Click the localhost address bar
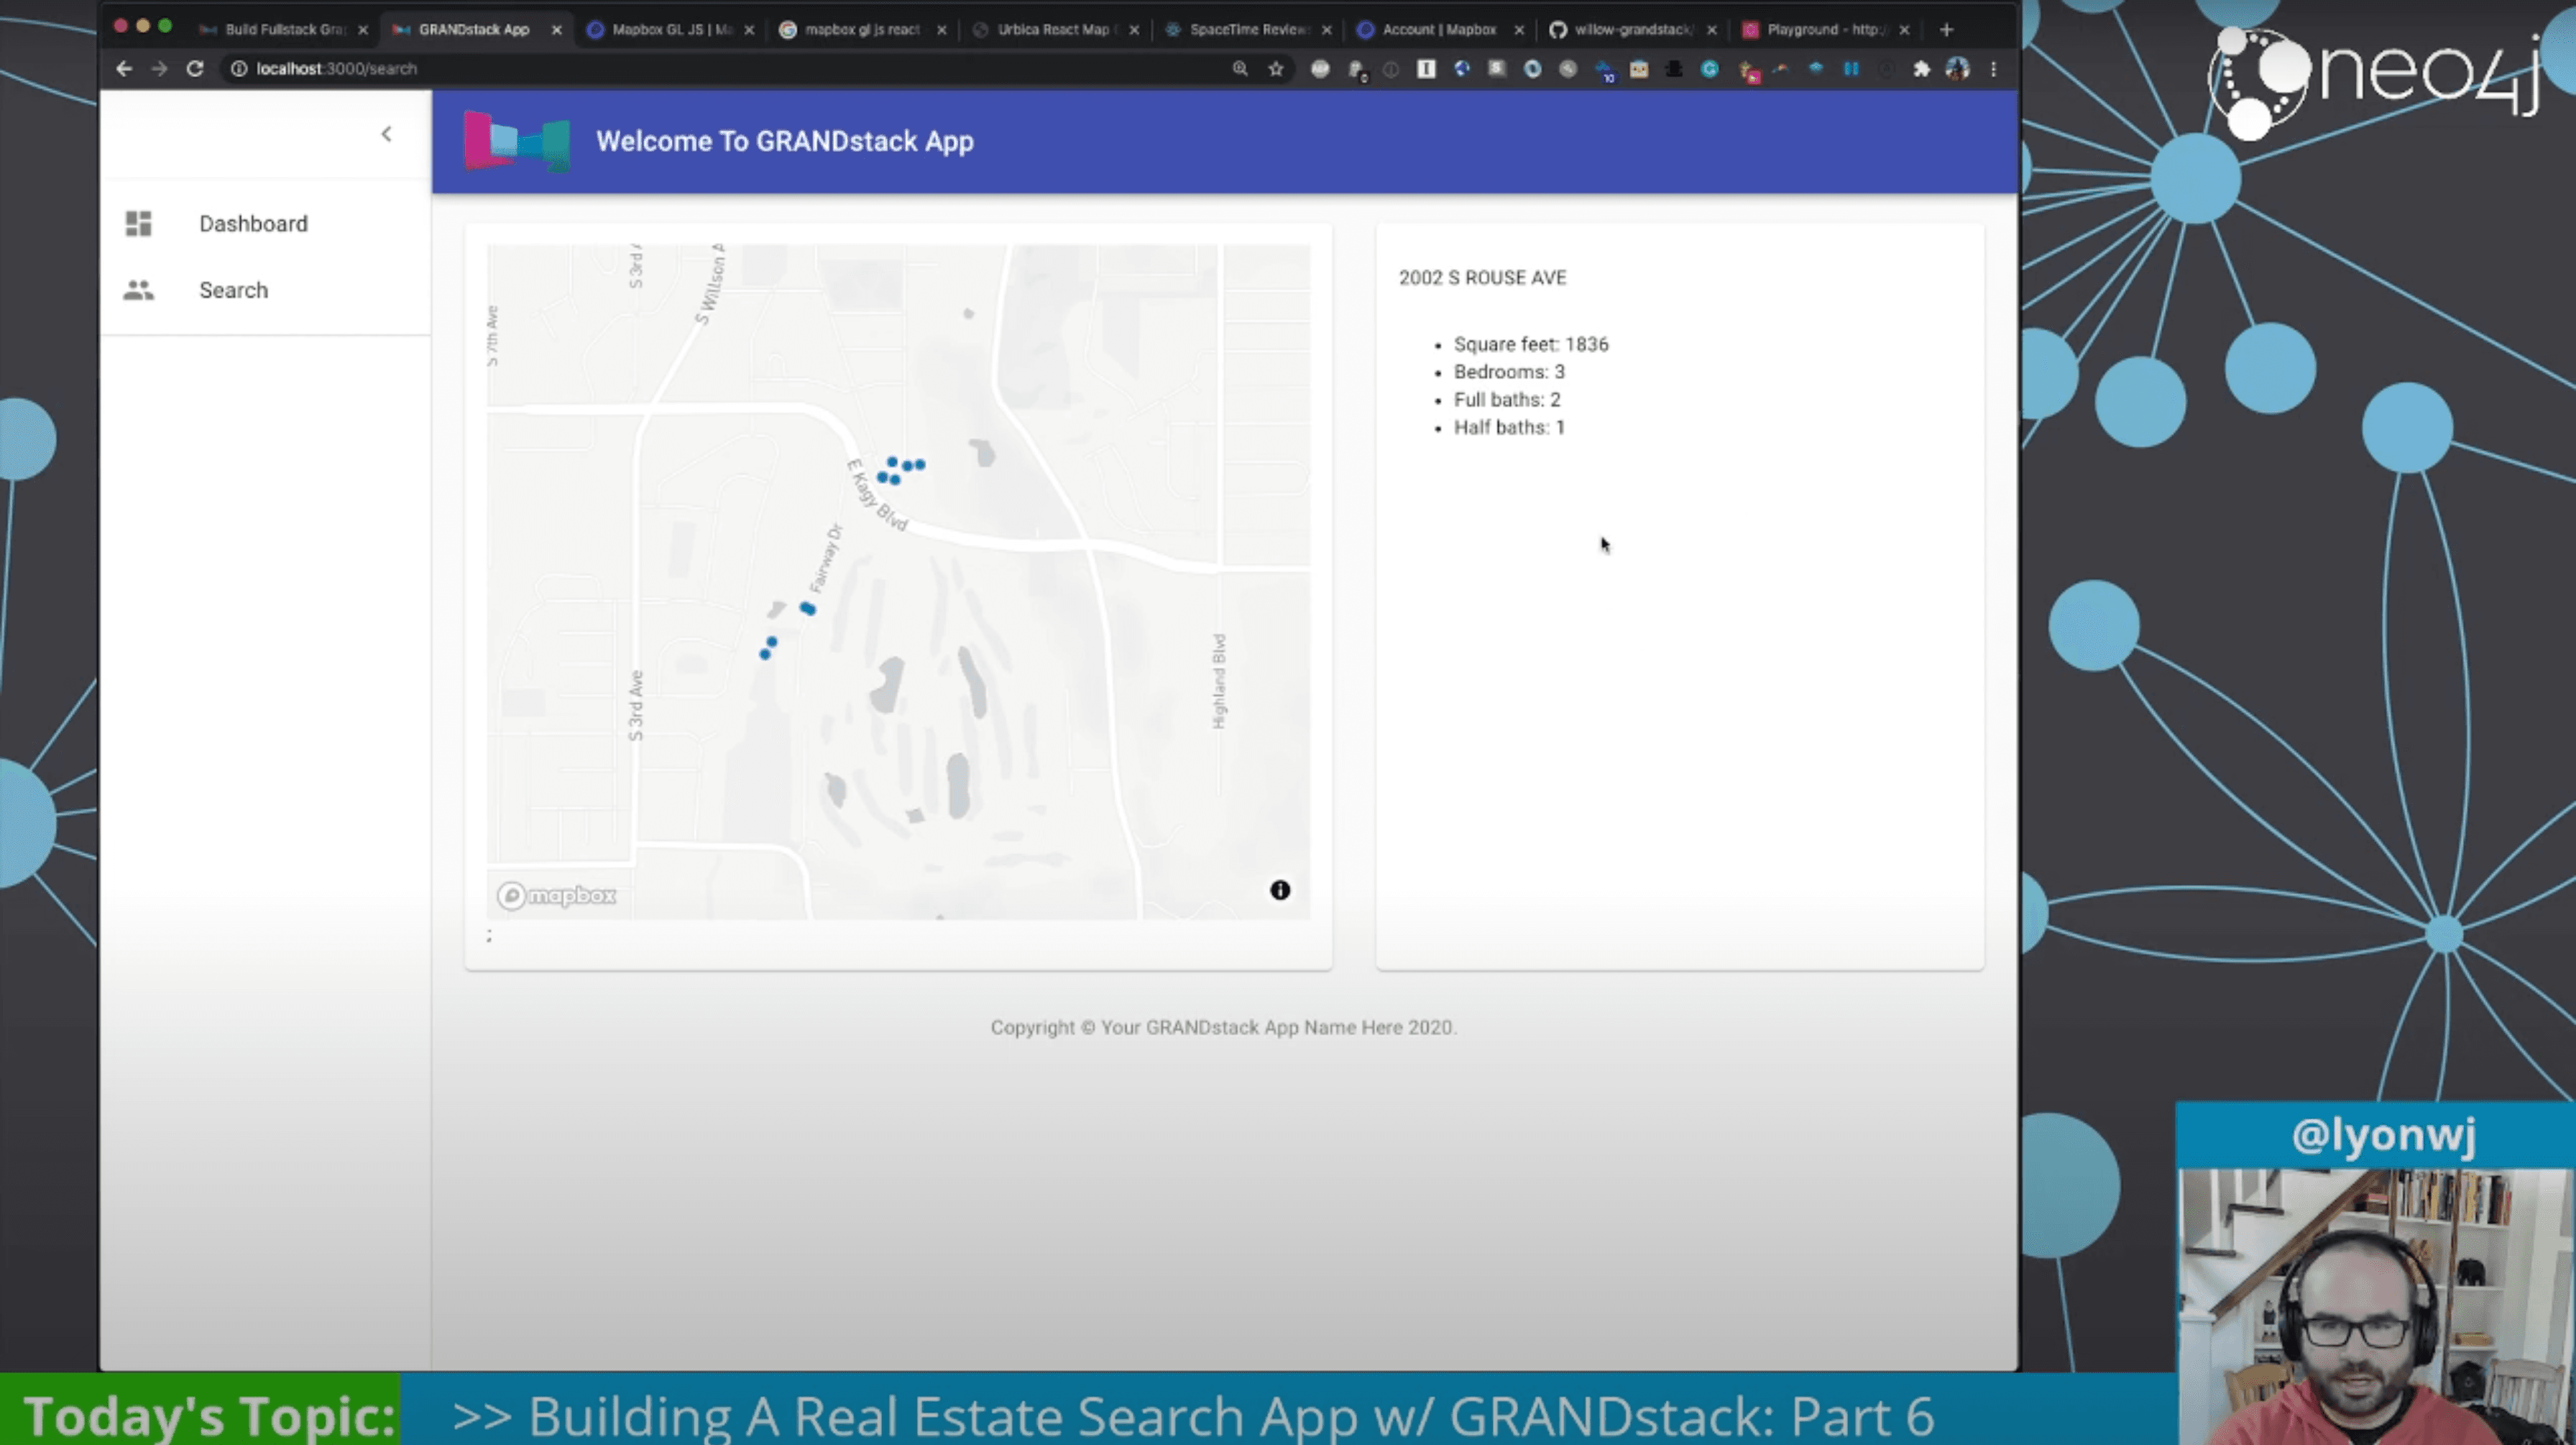The height and width of the screenshot is (1445, 2576). click(700, 69)
